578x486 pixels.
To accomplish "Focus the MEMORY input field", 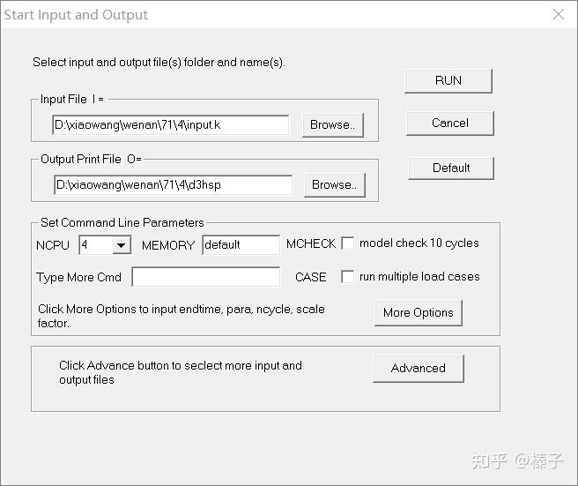I will pos(241,245).
